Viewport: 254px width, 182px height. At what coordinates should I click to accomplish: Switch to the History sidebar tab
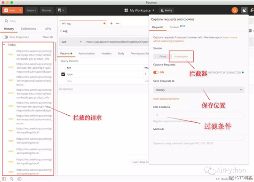9,29
